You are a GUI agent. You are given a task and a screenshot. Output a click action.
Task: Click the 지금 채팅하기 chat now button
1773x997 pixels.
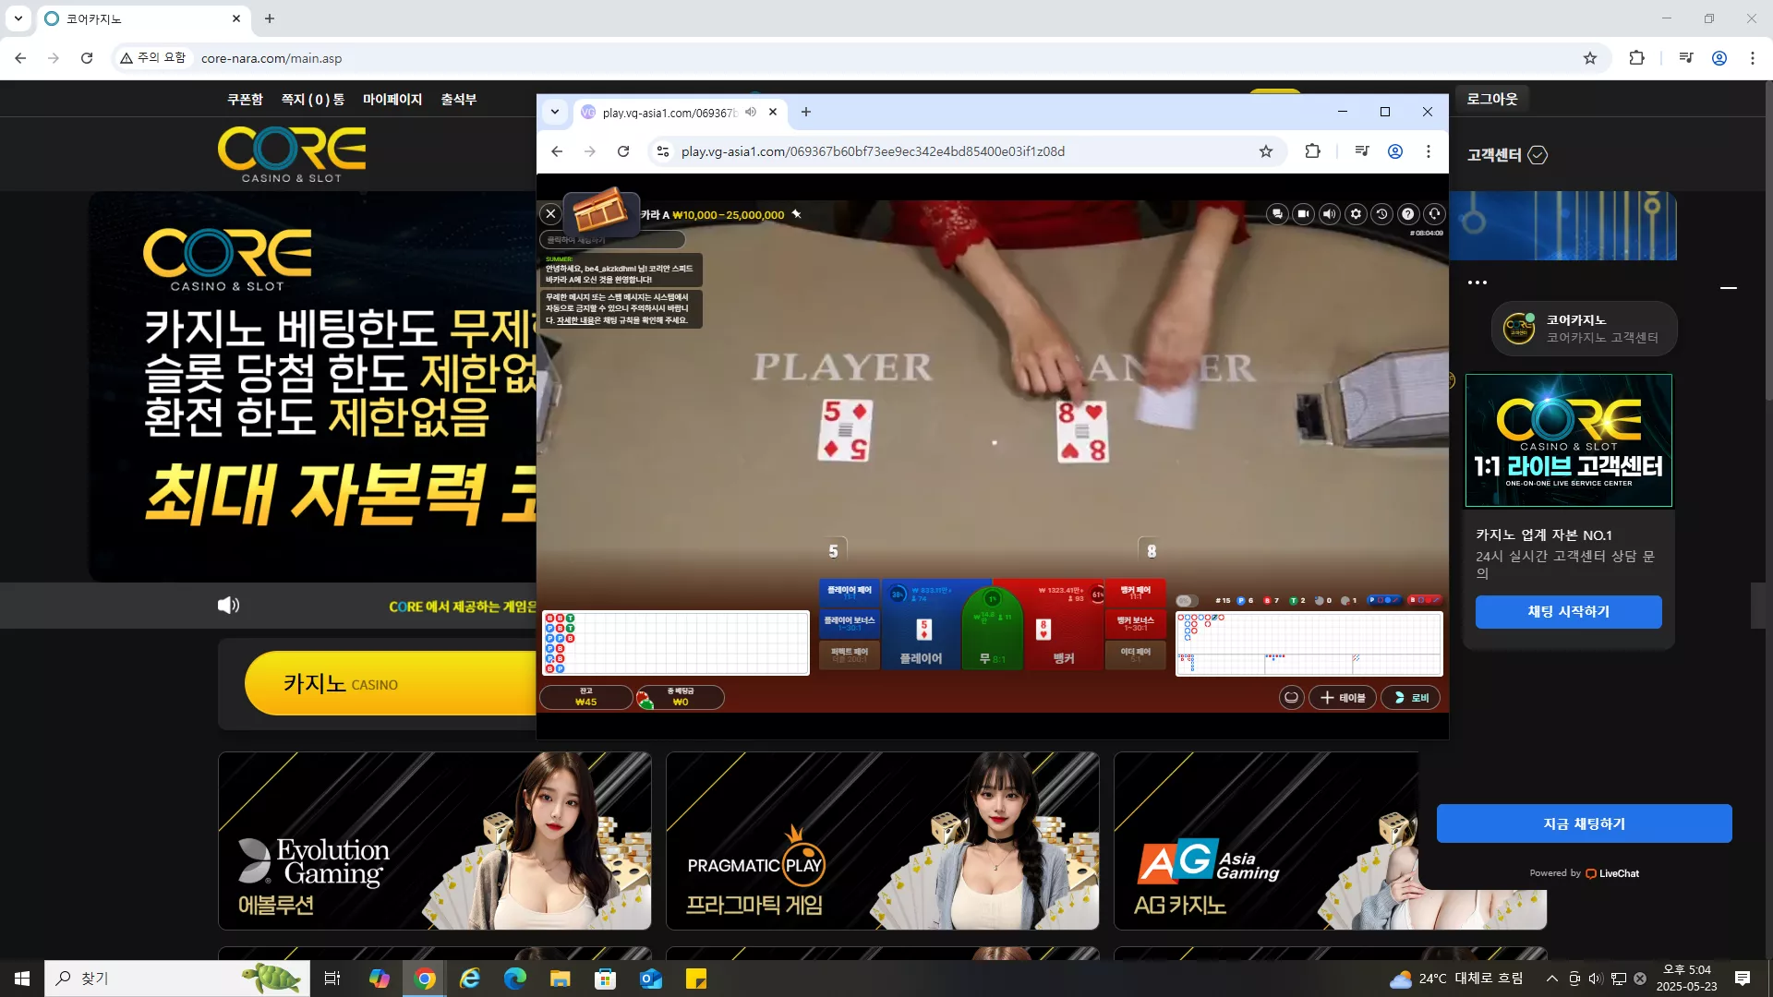pyautogui.click(x=1585, y=823)
